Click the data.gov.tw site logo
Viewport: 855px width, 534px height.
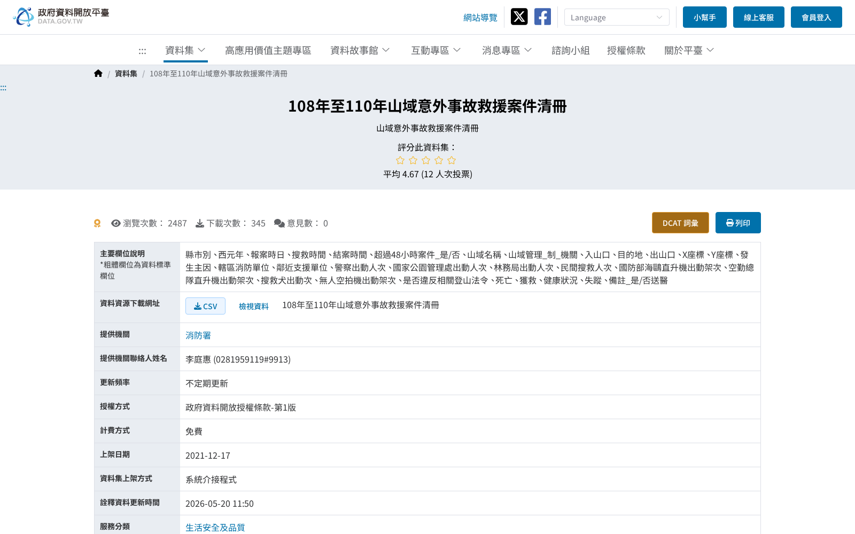61,17
